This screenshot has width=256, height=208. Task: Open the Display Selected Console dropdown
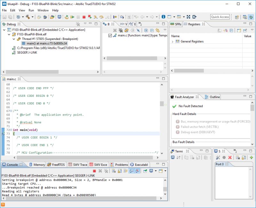tap(156, 171)
